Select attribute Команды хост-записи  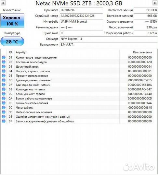point(30,94)
